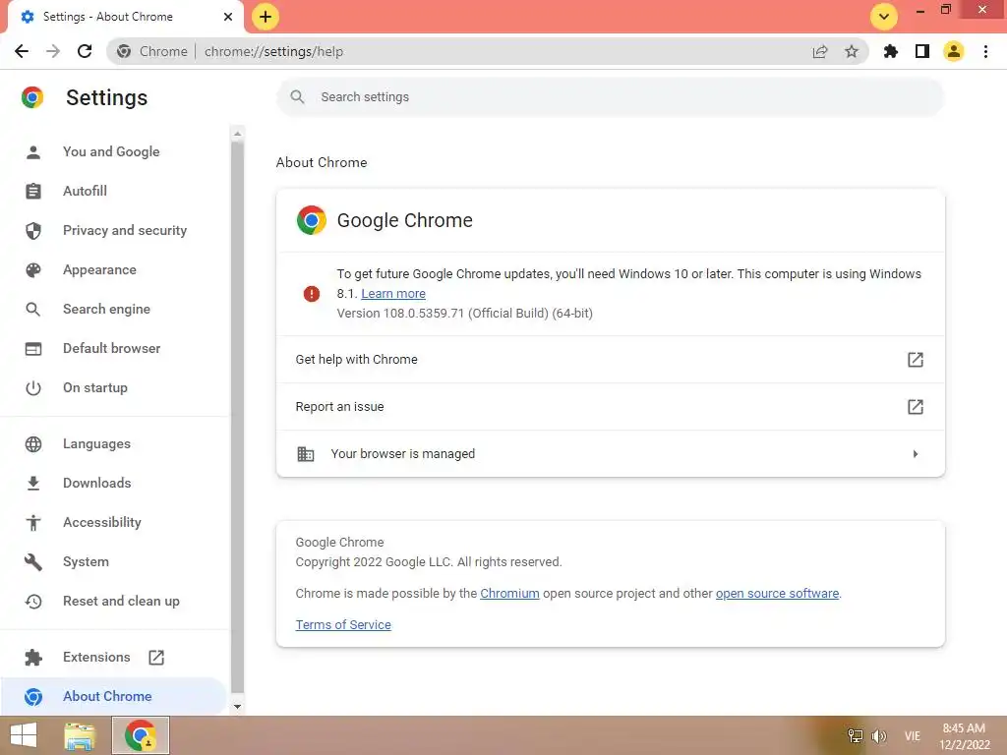
Task: Click the Chrome logo beside Settings title
Action: pyautogui.click(x=32, y=97)
